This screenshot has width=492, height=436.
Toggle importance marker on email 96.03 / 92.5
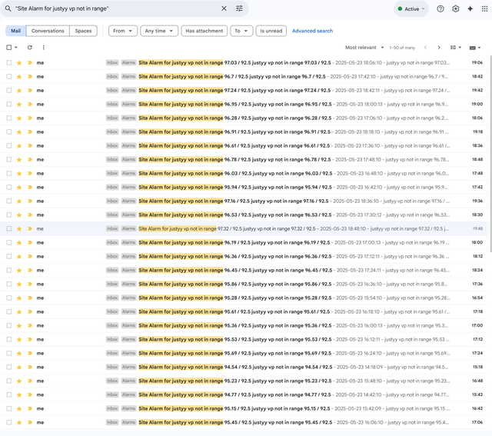30,173
